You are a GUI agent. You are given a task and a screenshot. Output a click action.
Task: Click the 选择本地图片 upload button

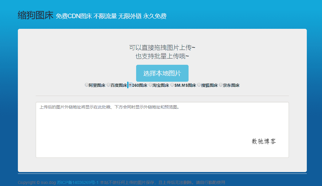click(162, 73)
